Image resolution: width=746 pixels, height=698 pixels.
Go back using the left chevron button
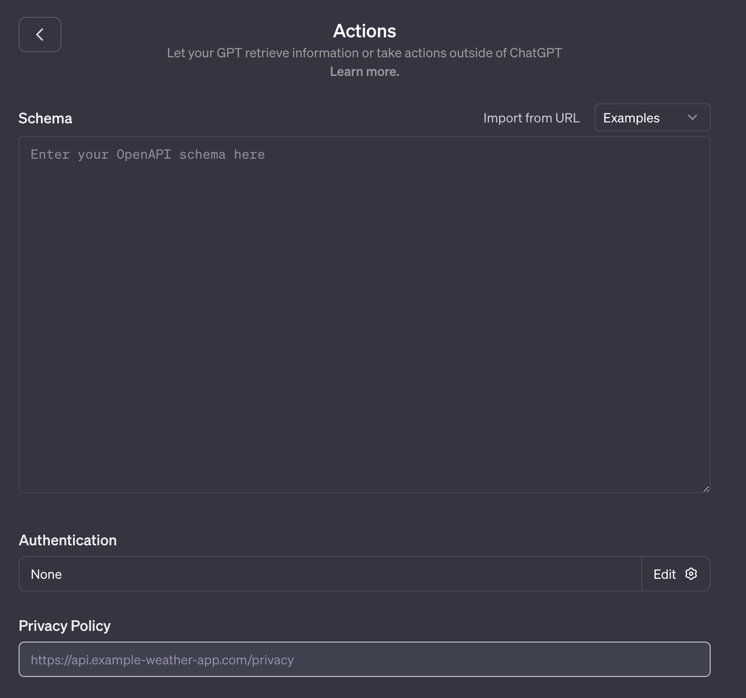[40, 35]
